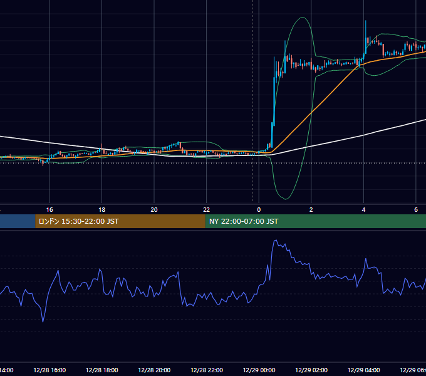Click the 6 hour label on price chart axis

point(416,210)
